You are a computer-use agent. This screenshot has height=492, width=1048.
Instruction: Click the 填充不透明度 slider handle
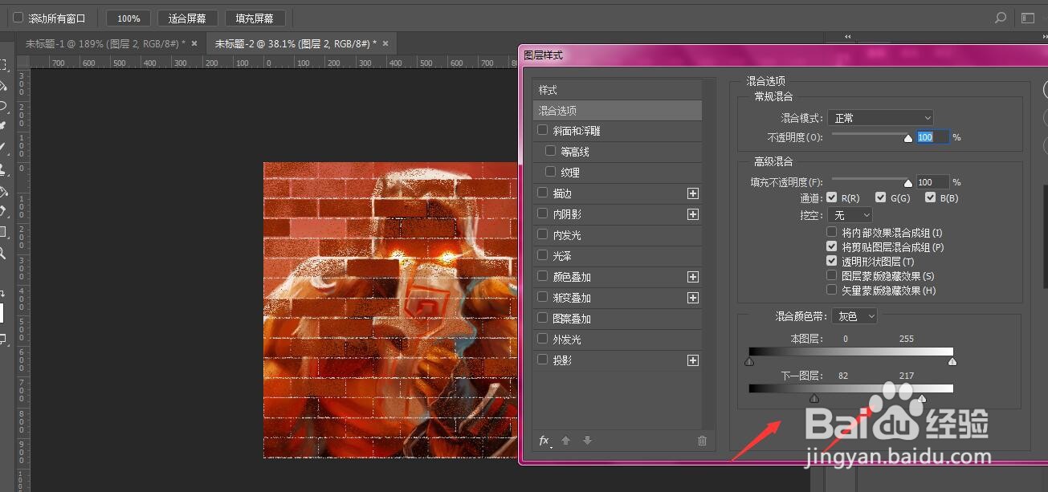(908, 183)
